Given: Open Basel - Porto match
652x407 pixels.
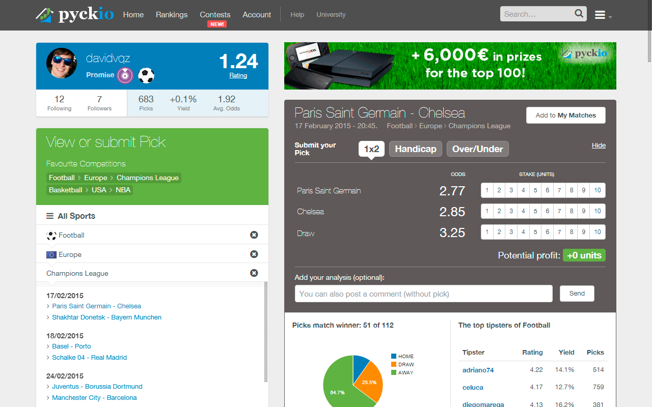Looking at the screenshot, I should (71, 346).
